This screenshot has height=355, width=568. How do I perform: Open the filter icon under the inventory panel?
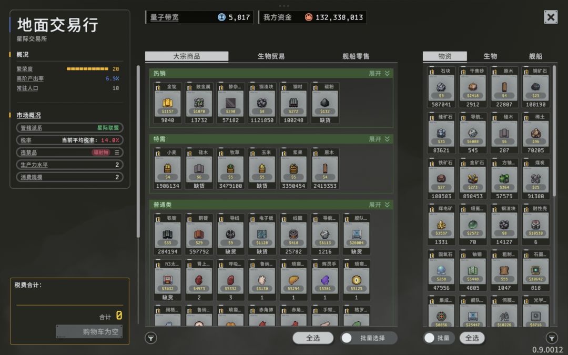(x=552, y=338)
